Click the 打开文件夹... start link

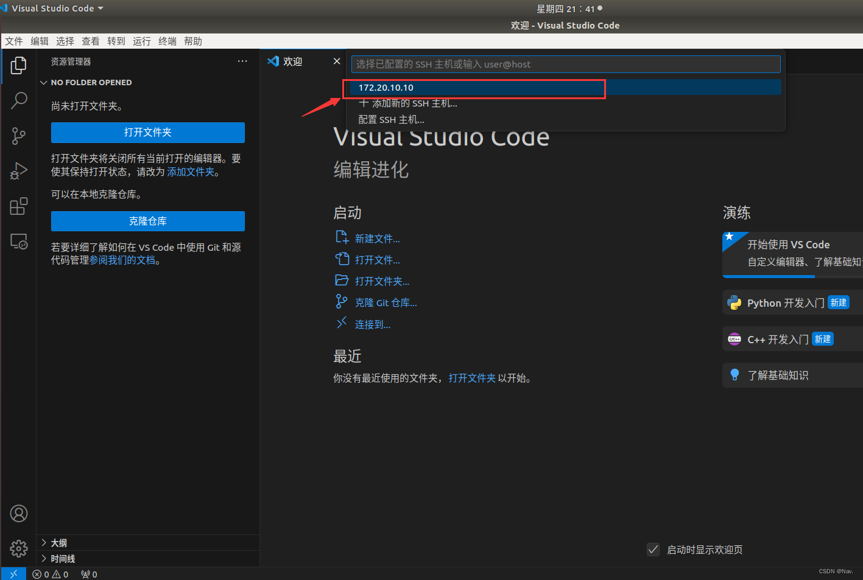pos(382,281)
